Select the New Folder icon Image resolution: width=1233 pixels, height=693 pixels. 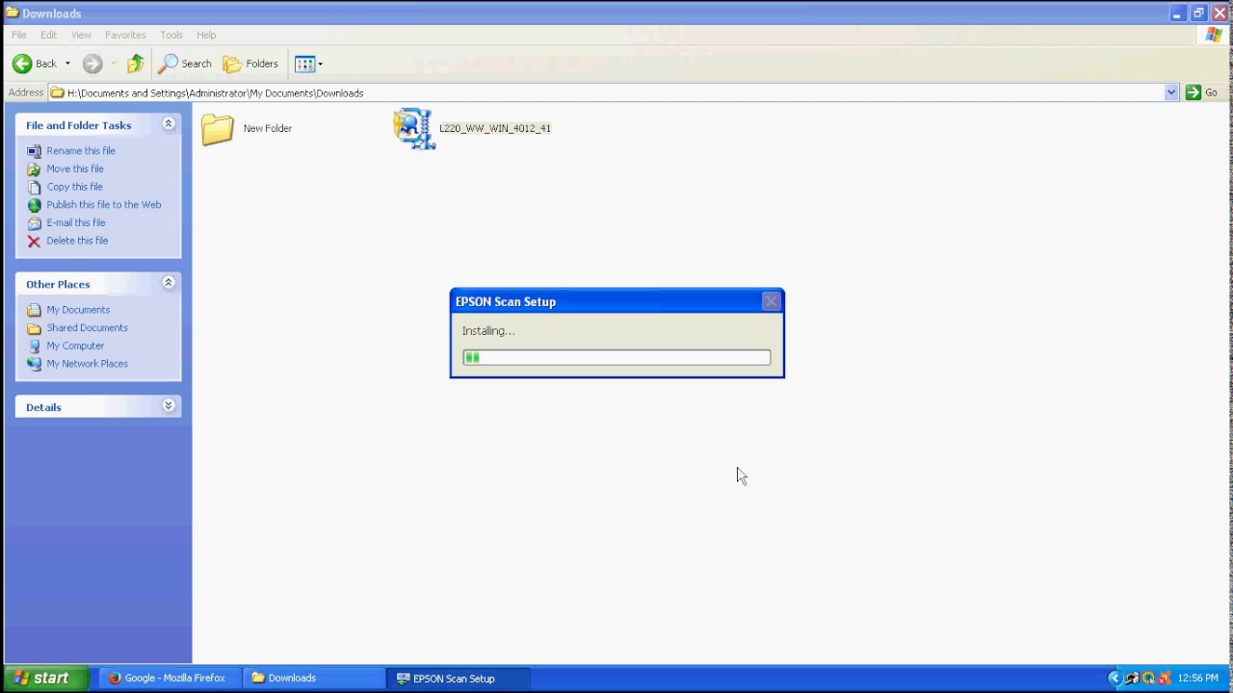tap(218, 129)
